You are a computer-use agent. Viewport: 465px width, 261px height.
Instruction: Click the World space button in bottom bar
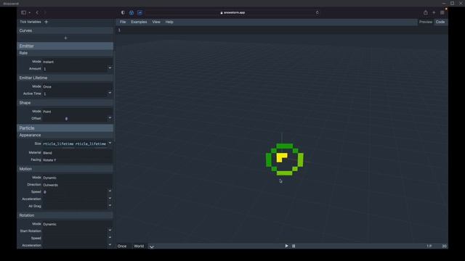pyautogui.click(x=139, y=246)
